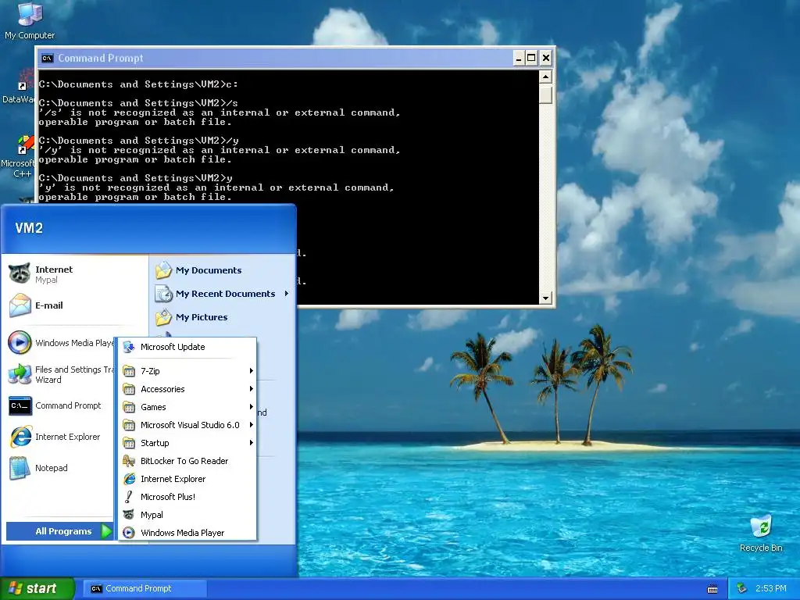Click All Programs label

pos(63,531)
